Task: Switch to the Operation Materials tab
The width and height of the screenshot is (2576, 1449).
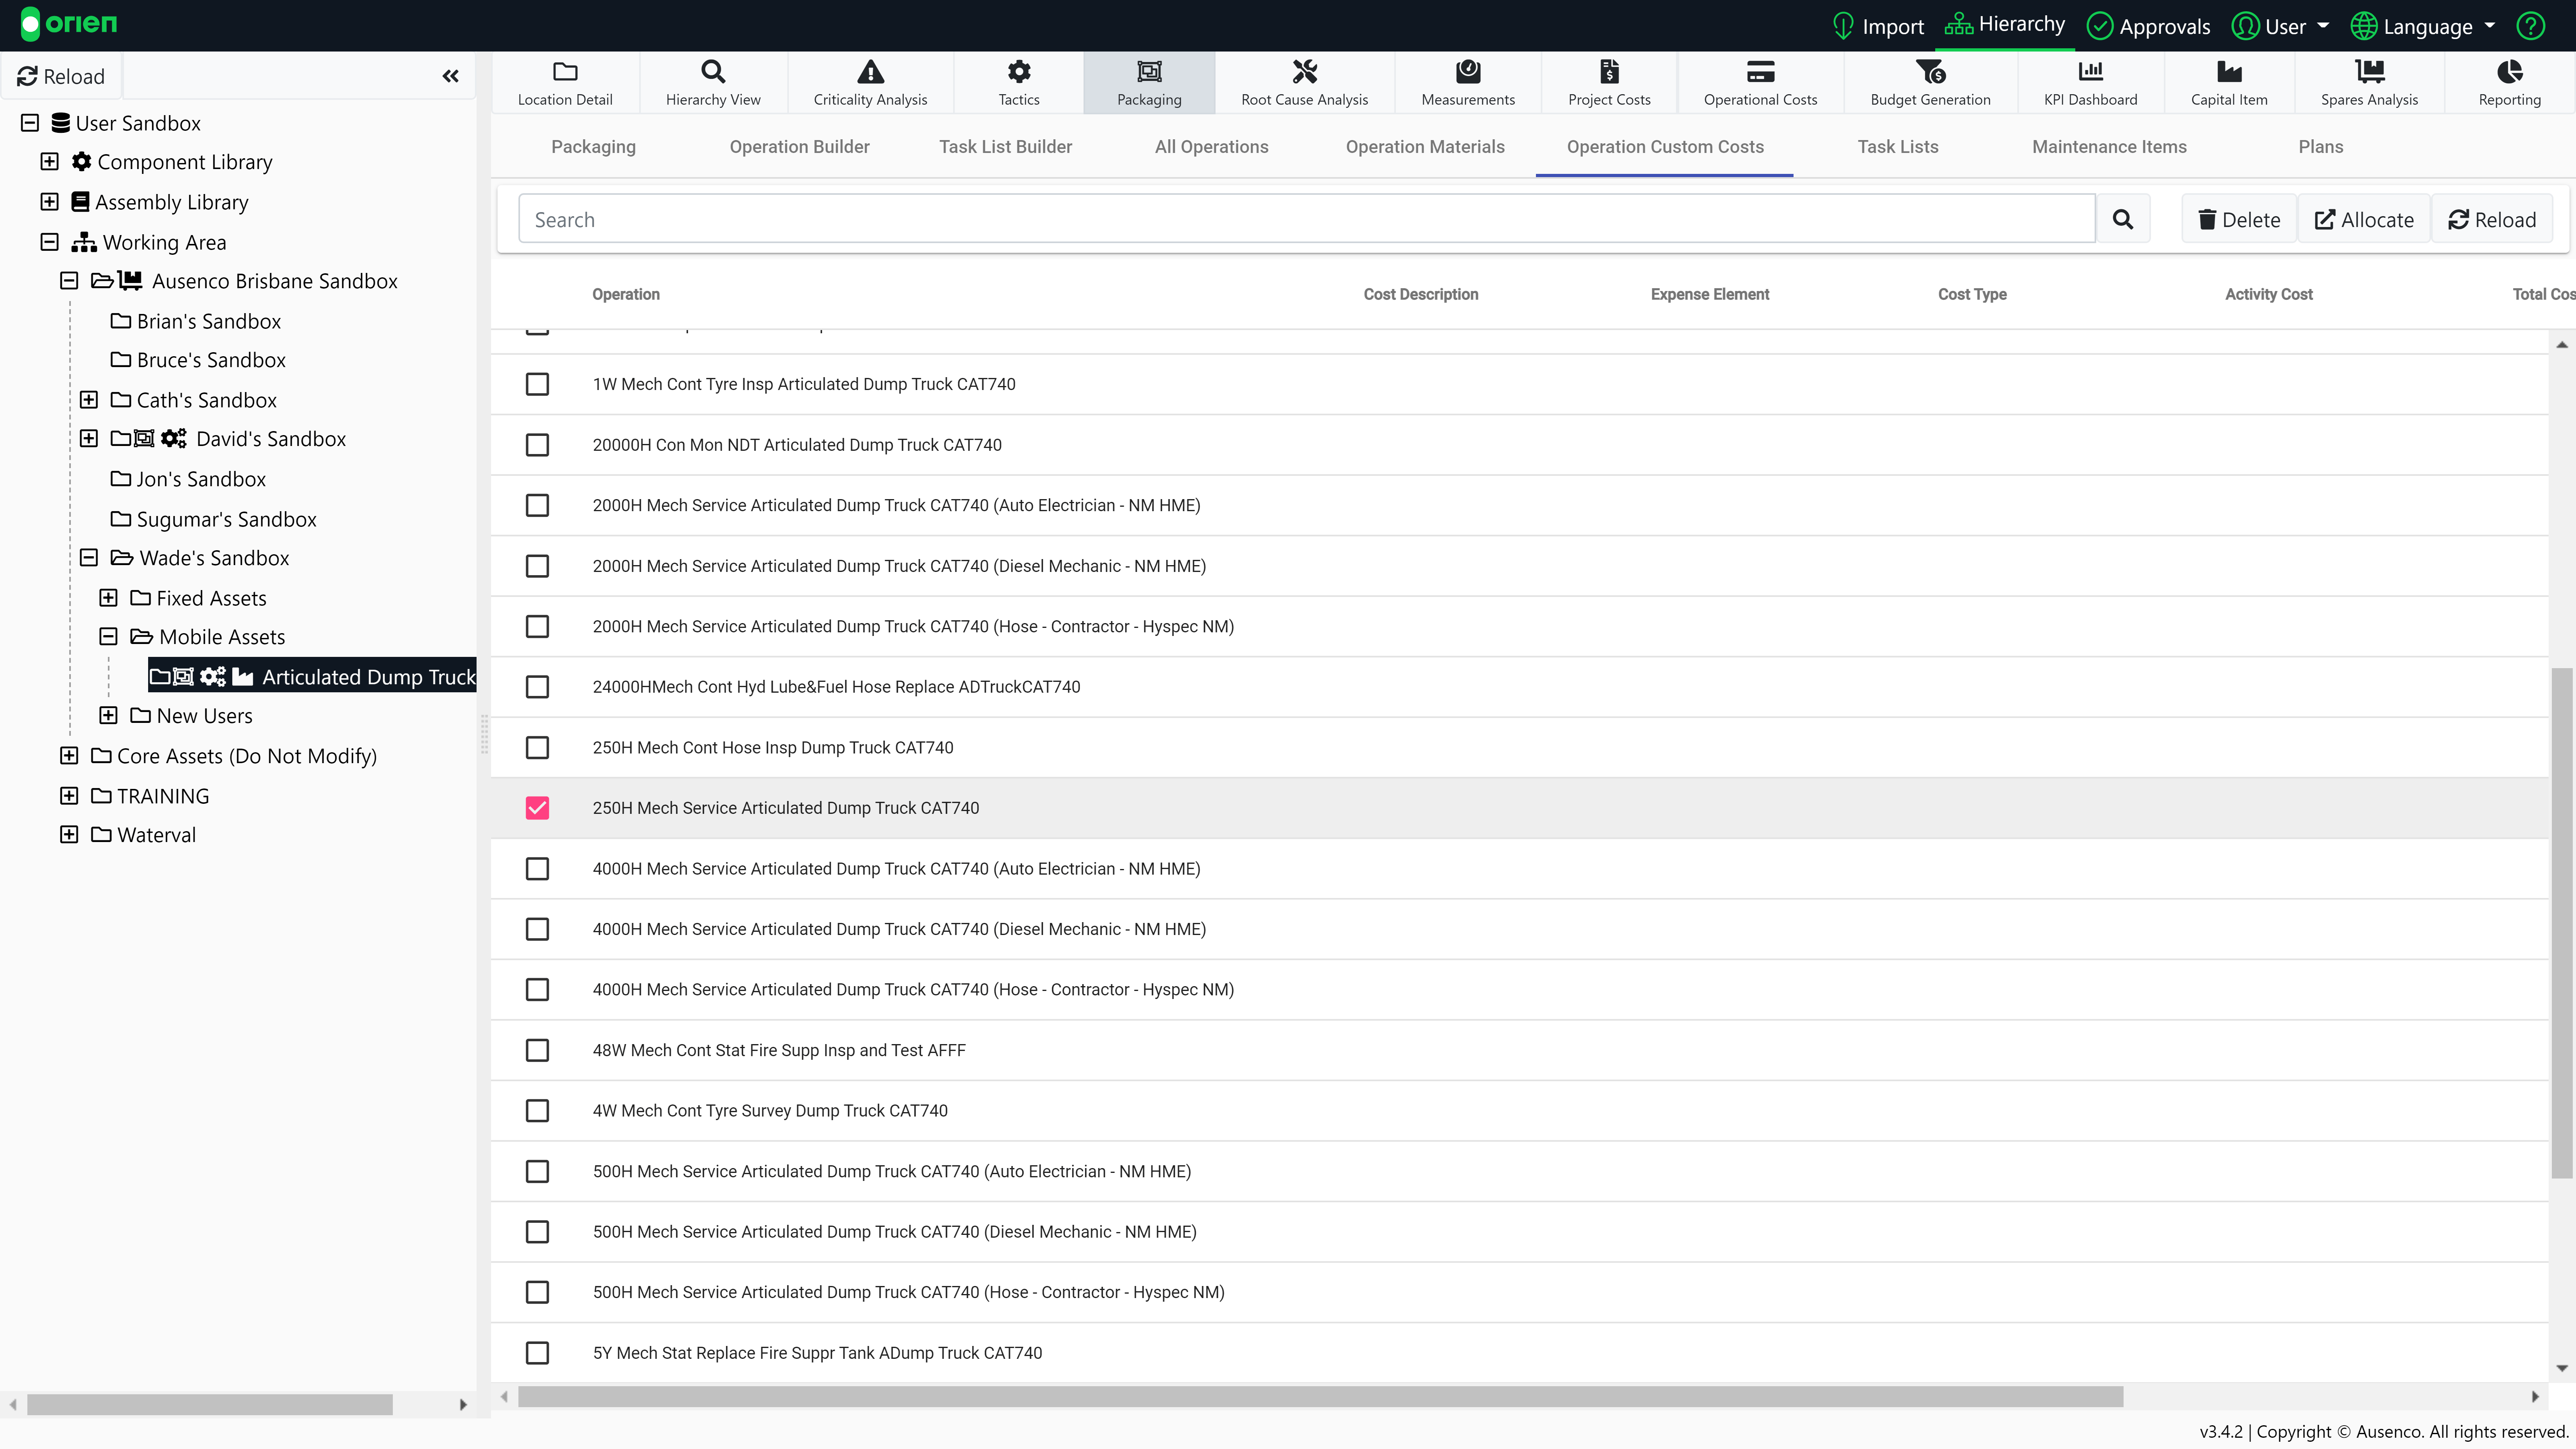Action: click(x=1424, y=147)
